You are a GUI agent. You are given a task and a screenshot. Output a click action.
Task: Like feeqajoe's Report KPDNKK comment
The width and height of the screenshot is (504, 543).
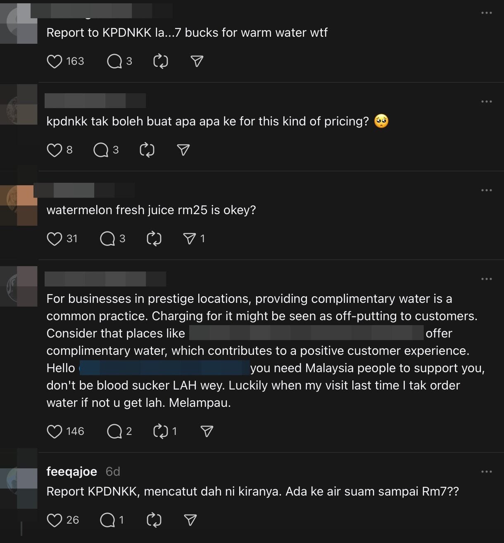point(55,520)
